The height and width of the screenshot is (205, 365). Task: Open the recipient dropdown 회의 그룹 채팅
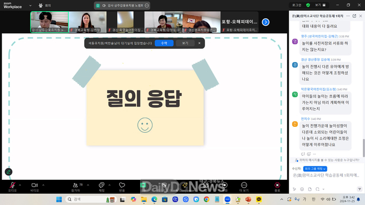click(315, 169)
